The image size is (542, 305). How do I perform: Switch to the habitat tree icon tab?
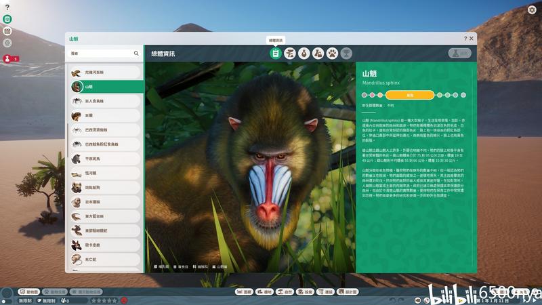(290, 54)
